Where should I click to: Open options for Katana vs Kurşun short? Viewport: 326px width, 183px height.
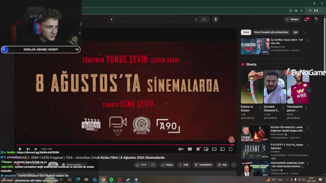[260, 108]
